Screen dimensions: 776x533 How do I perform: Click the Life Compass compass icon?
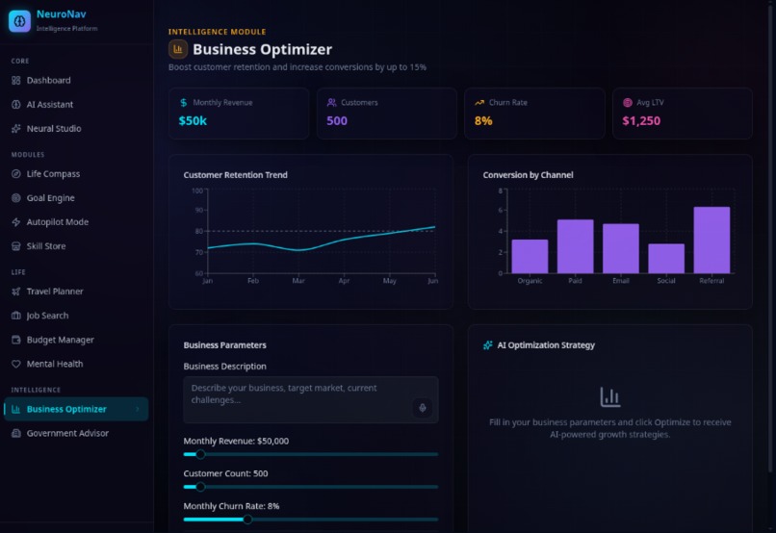[15, 173]
